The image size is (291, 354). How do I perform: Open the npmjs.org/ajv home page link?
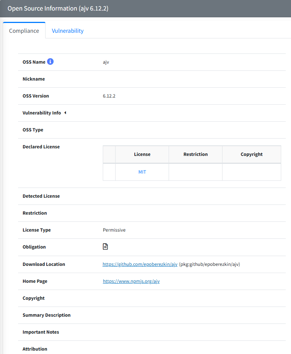point(131,281)
